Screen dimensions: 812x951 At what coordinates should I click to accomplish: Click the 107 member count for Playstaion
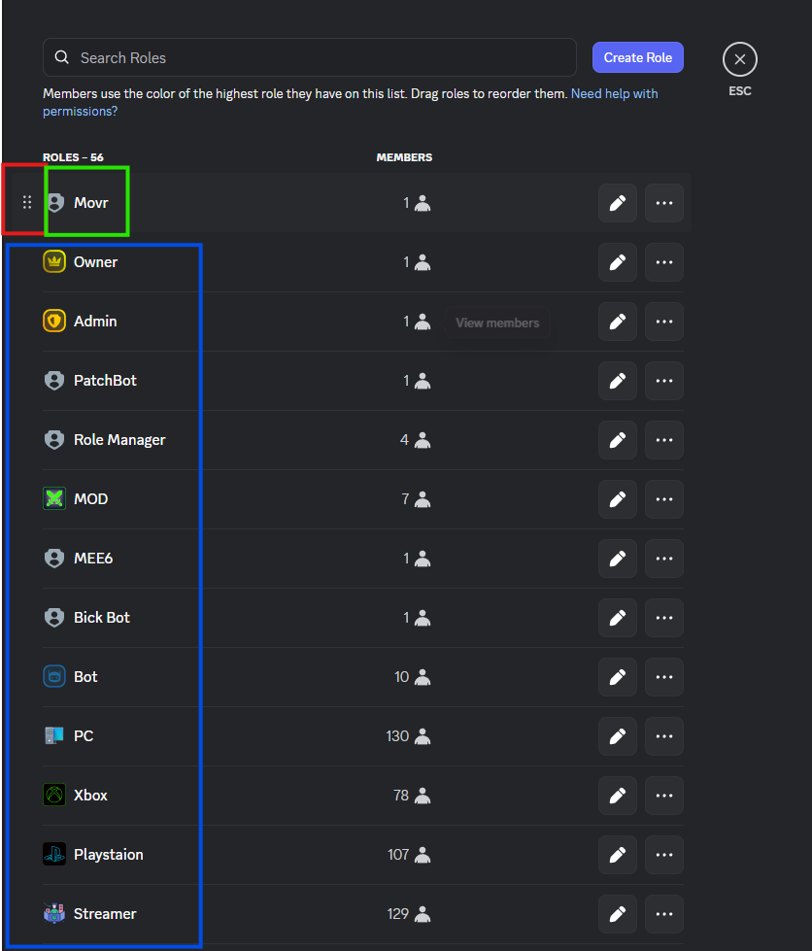[409, 855]
